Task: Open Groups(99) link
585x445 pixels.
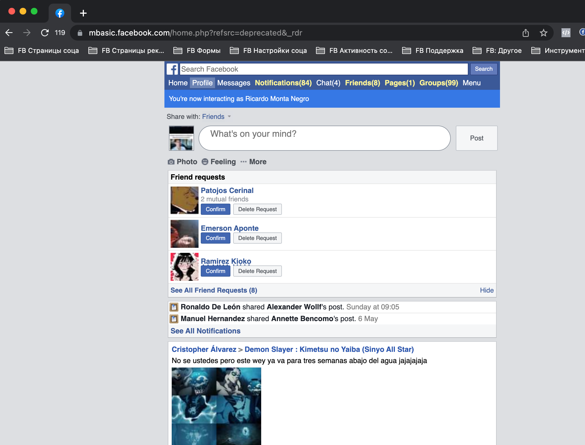Action: 439,83
